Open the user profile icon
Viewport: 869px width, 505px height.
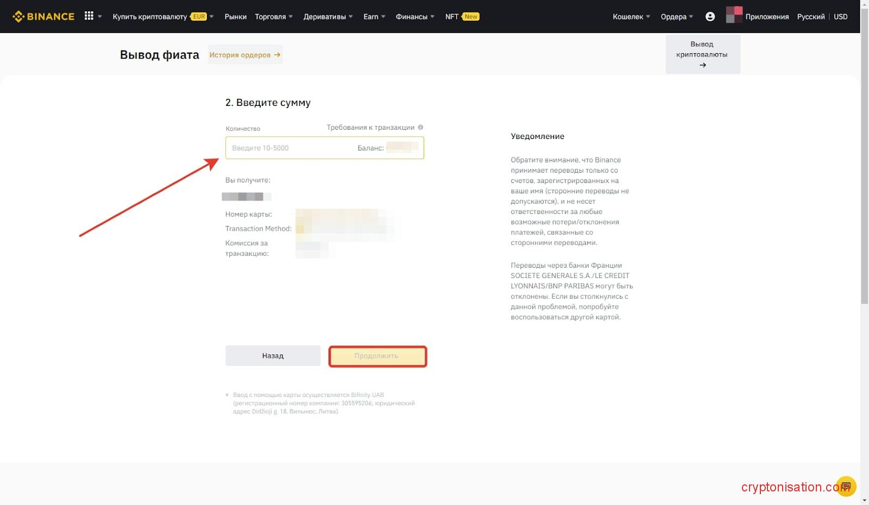[710, 16]
